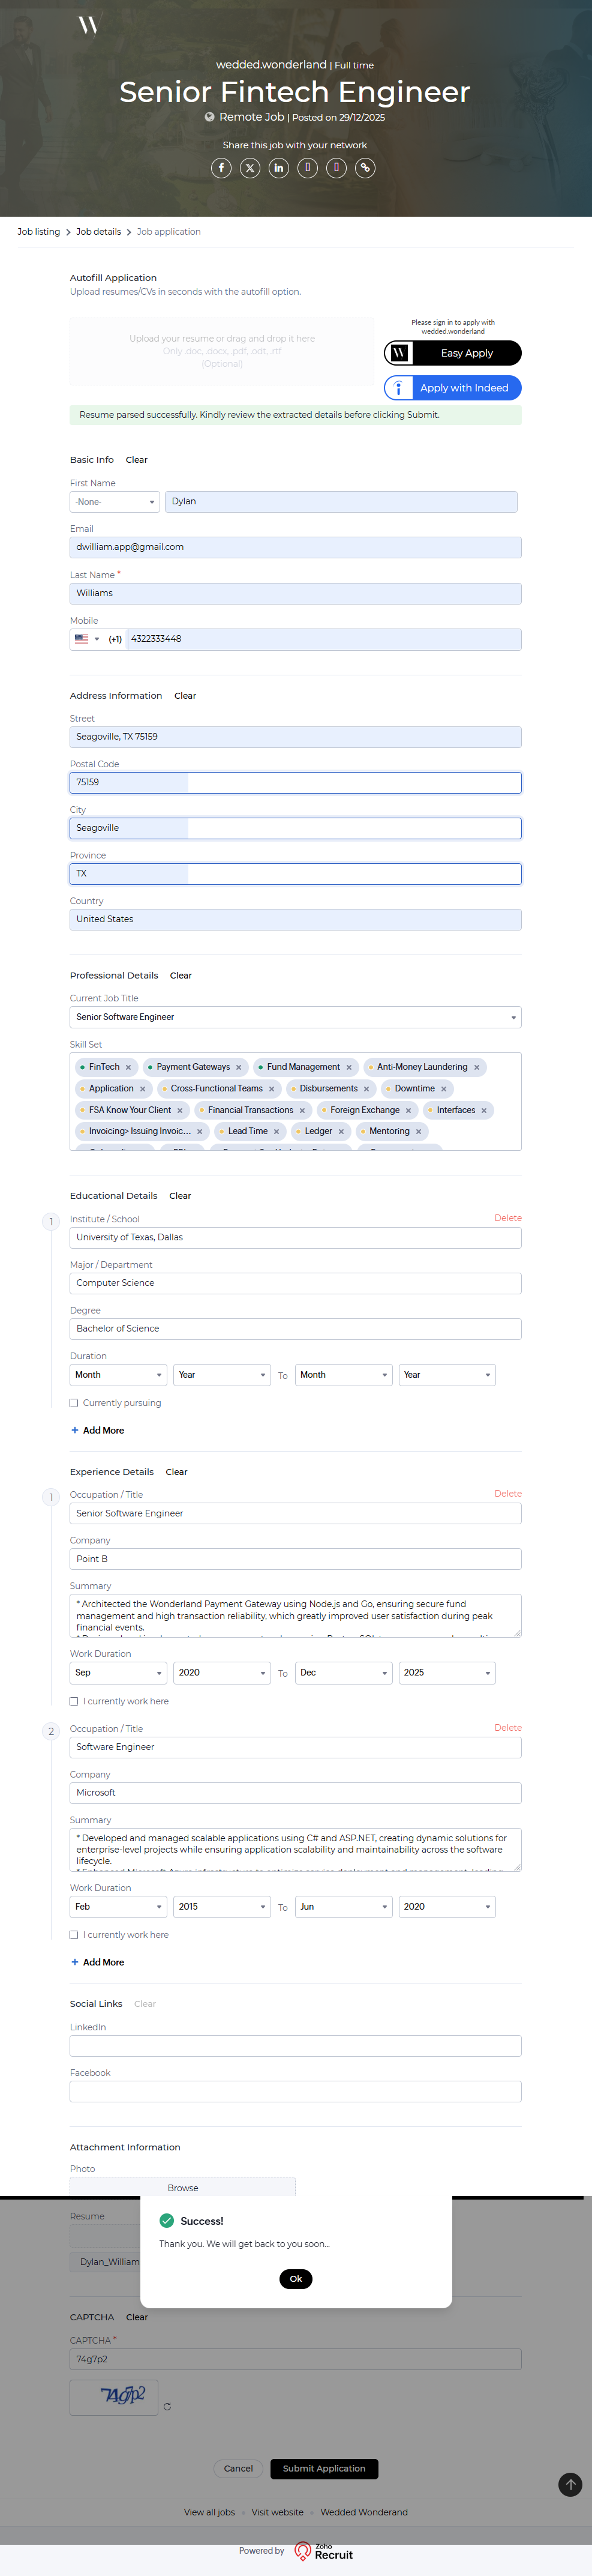Click the plus icon beside Add More in Education

[75, 1430]
